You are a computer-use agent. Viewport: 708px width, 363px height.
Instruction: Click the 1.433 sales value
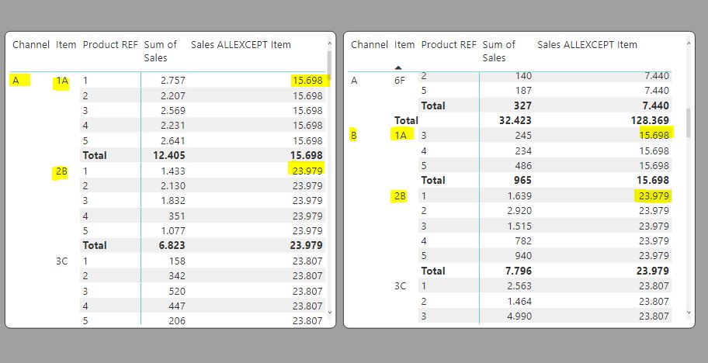tap(173, 171)
